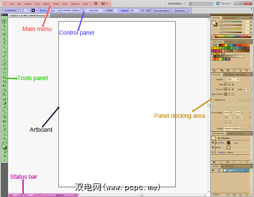The image size is (254, 197).
Task: Select the Lasso tool
Action: coord(4,34)
